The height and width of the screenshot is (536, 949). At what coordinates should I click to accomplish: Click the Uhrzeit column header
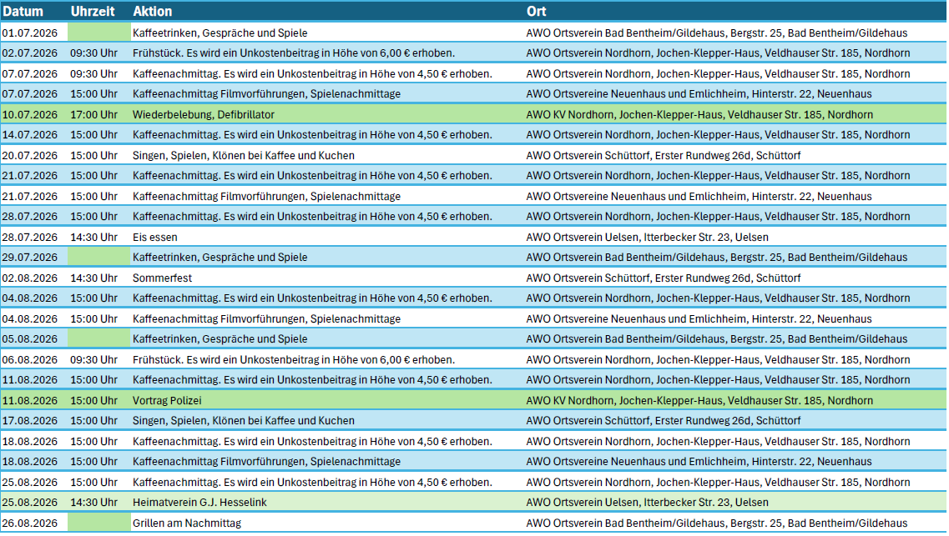point(93,12)
